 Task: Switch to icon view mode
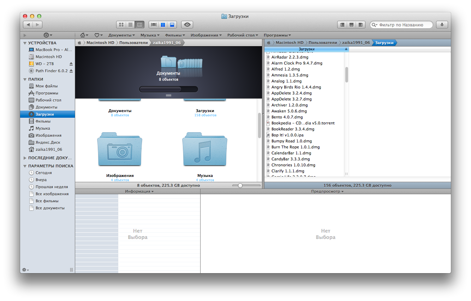pos(121,25)
